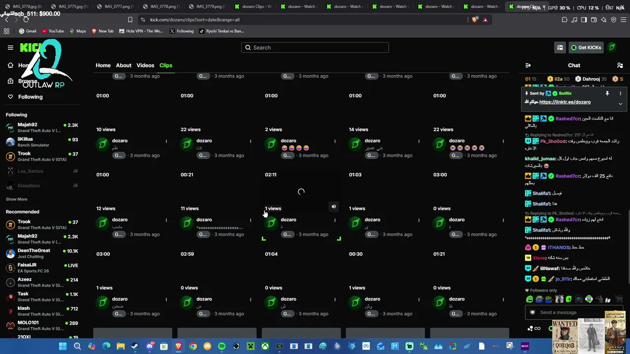Open Xbox app from the taskbar
The width and height of the screenshot is (630, 354).
(x=265, y=346)
